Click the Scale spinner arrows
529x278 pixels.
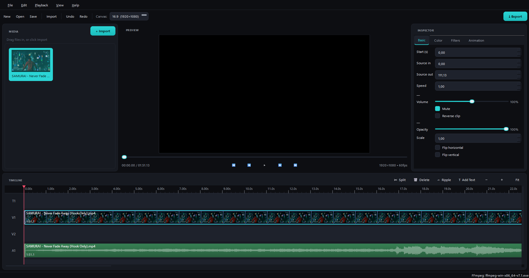point(519,138)
